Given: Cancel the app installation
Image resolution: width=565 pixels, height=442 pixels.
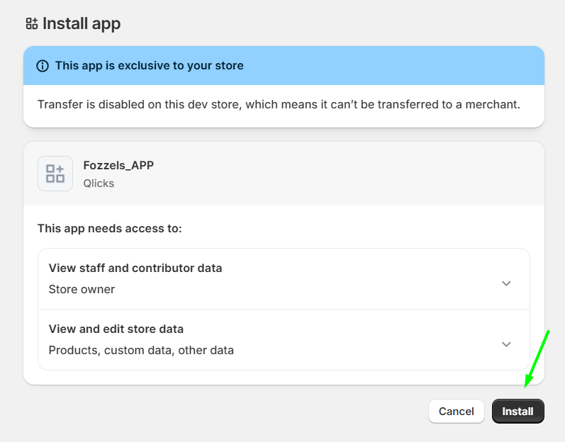Looking at the screenshot, I should pyautogui.click(x=456, y=411).
